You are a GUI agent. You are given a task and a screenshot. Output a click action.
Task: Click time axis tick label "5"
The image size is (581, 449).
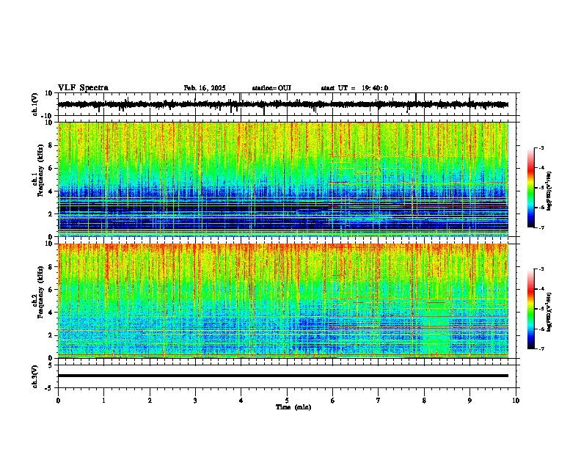coord(287,401)
